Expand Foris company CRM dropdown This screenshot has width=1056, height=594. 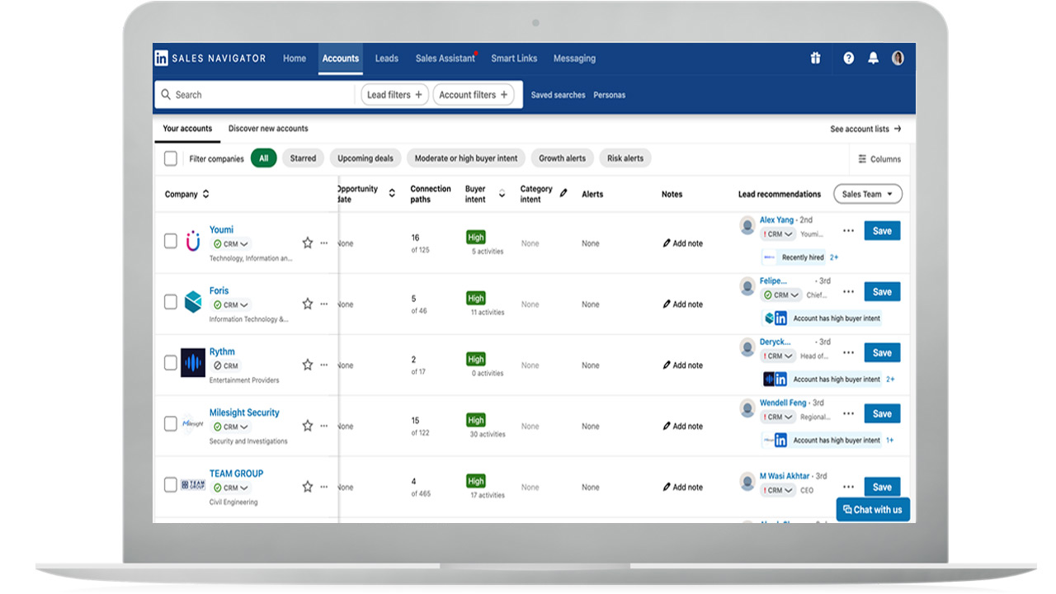[x=231, y=305]
